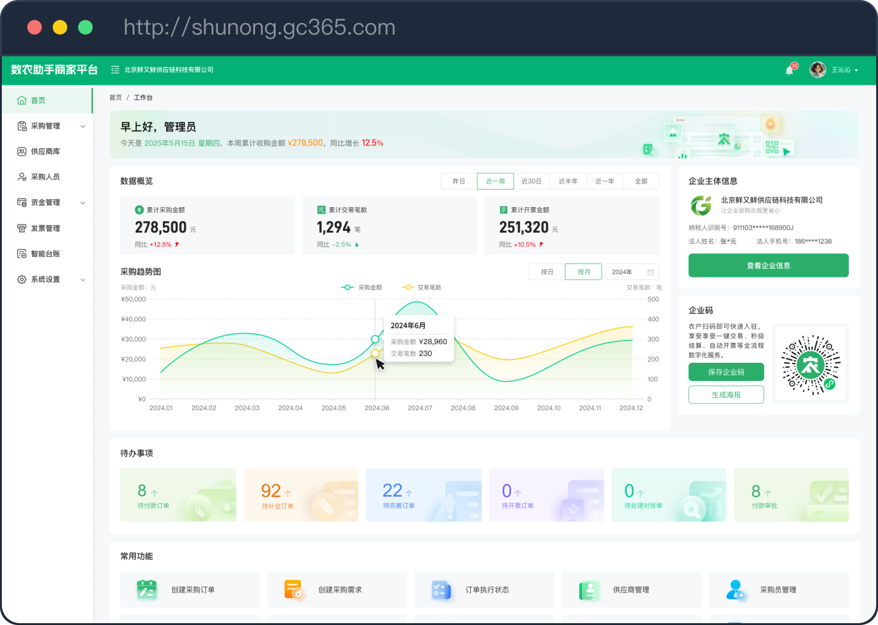Click the notification bell with badge

pyautogui.click(x=789, y=70)
